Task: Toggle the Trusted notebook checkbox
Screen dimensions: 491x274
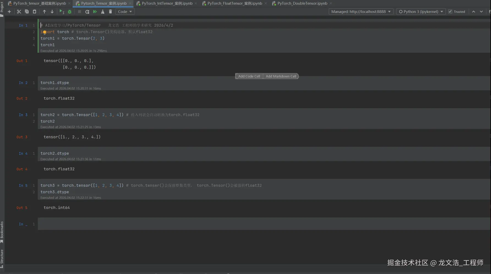Action: (x=450, y=12)
